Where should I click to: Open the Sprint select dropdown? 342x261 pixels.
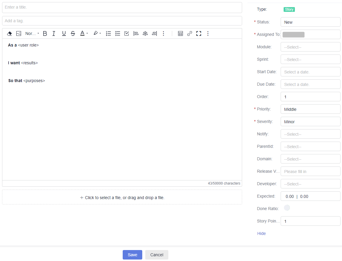[x=310, y=59]
